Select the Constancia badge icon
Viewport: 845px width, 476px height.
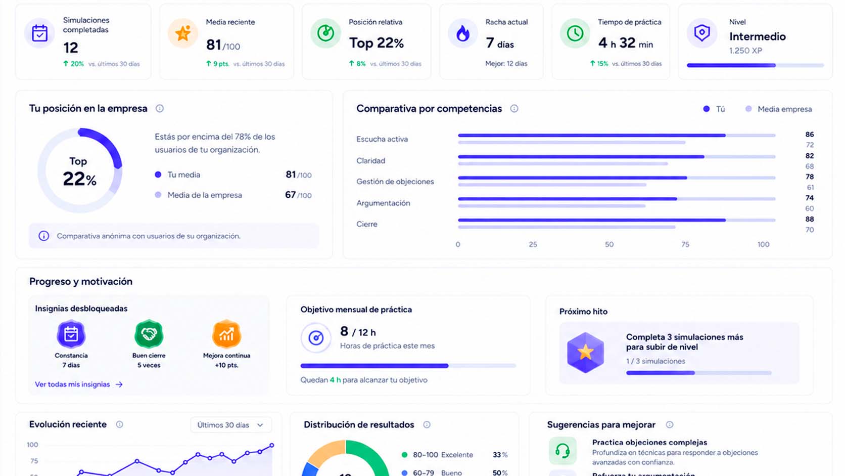(71, 334)
